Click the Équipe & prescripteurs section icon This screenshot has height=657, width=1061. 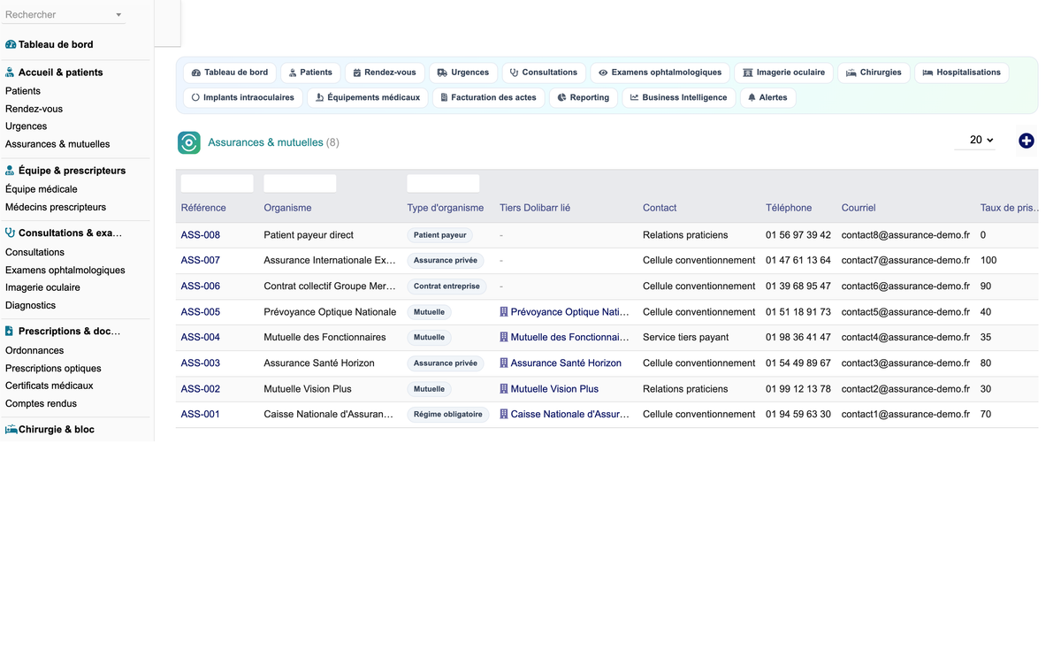[x=10, y=171]
